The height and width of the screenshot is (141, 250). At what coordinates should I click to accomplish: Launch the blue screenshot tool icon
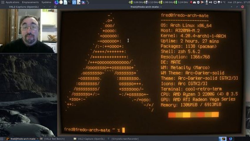coord(74,2)
